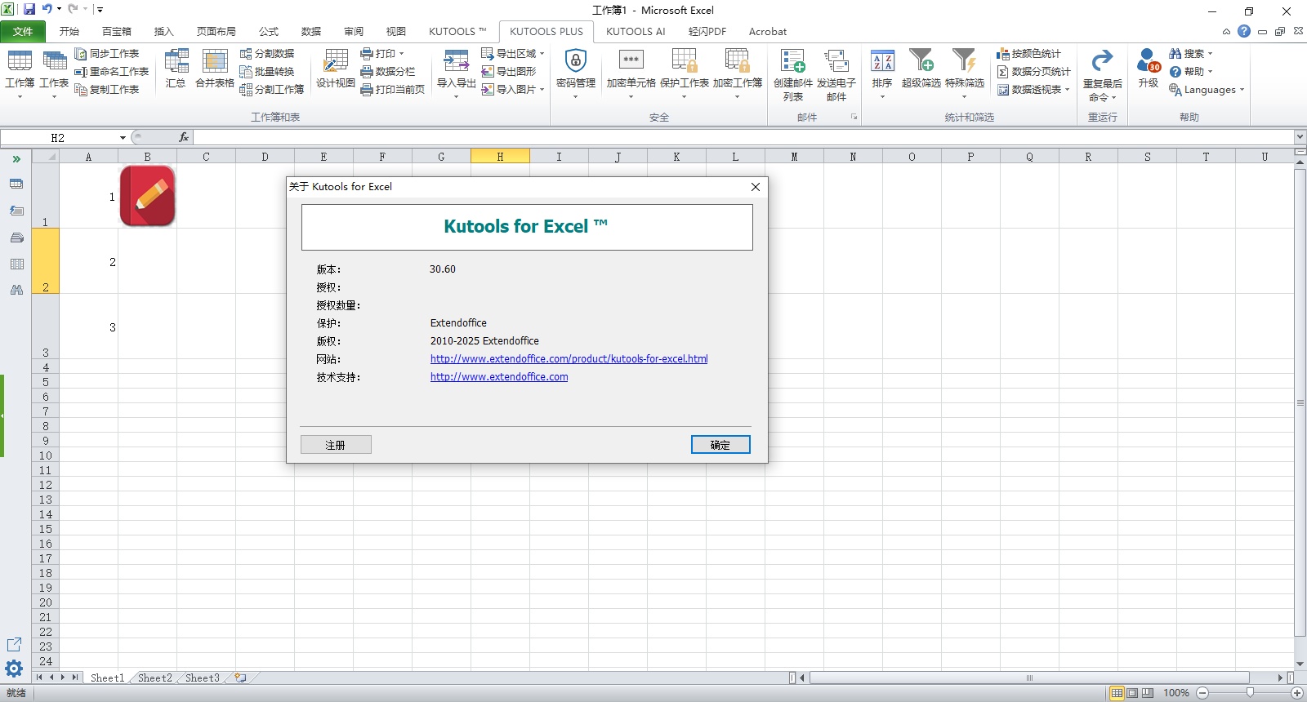Click the zoom in plus button
This screenshot has height=702, width=1307.
click(1297, 693)
